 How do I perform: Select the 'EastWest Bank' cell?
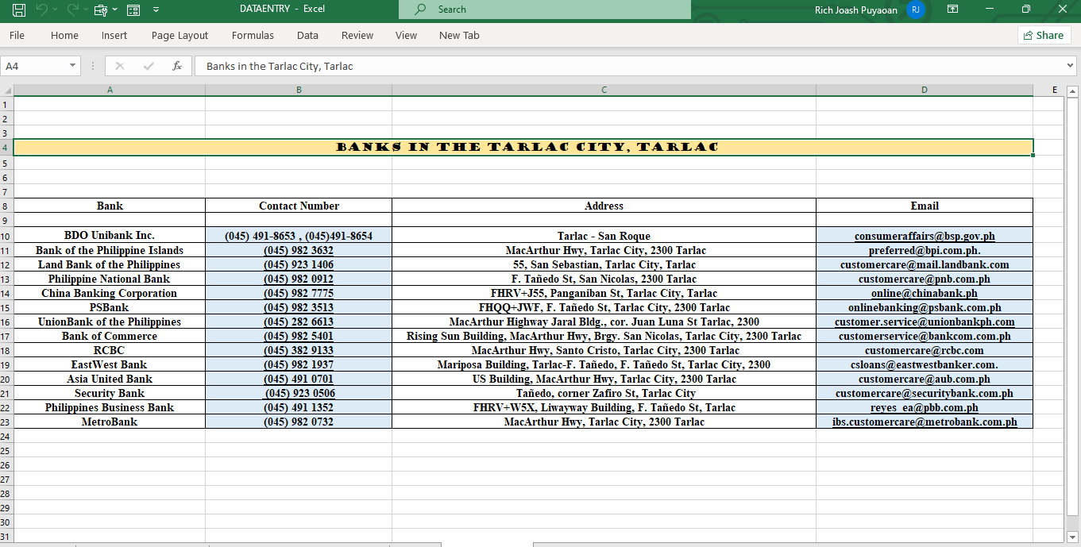(110, 364)
